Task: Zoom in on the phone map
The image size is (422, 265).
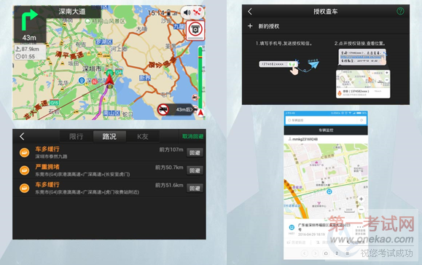Action: tap(362, 199)
